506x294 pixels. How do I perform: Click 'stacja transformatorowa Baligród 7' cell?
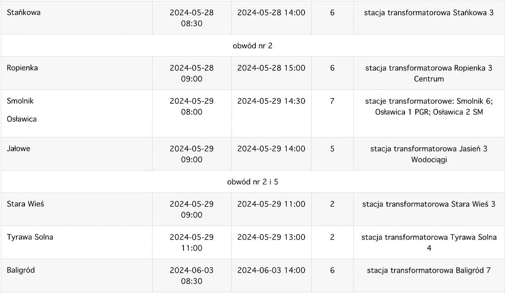pos(429,276)
